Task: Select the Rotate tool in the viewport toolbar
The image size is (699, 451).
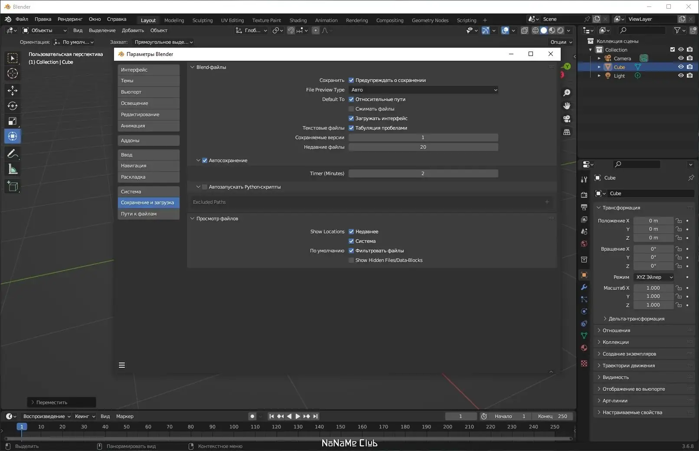Action: click(13, 106)
